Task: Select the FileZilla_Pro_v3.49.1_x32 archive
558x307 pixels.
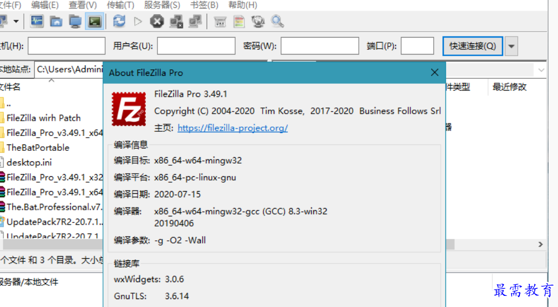Action: click(54, 177)
